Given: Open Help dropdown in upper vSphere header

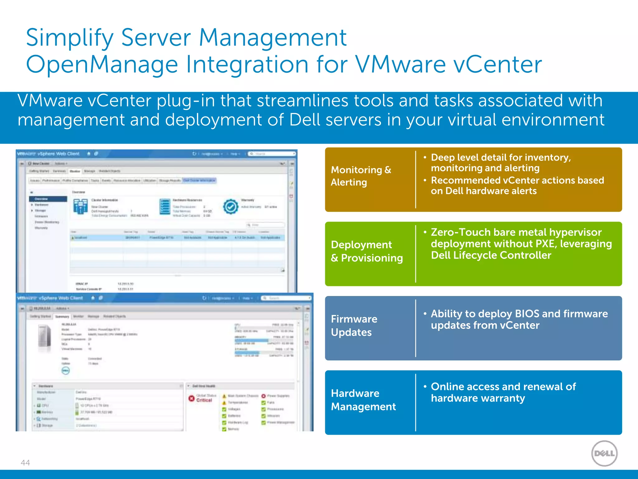Looking at the screenshot, I should [x=235, y=154].
